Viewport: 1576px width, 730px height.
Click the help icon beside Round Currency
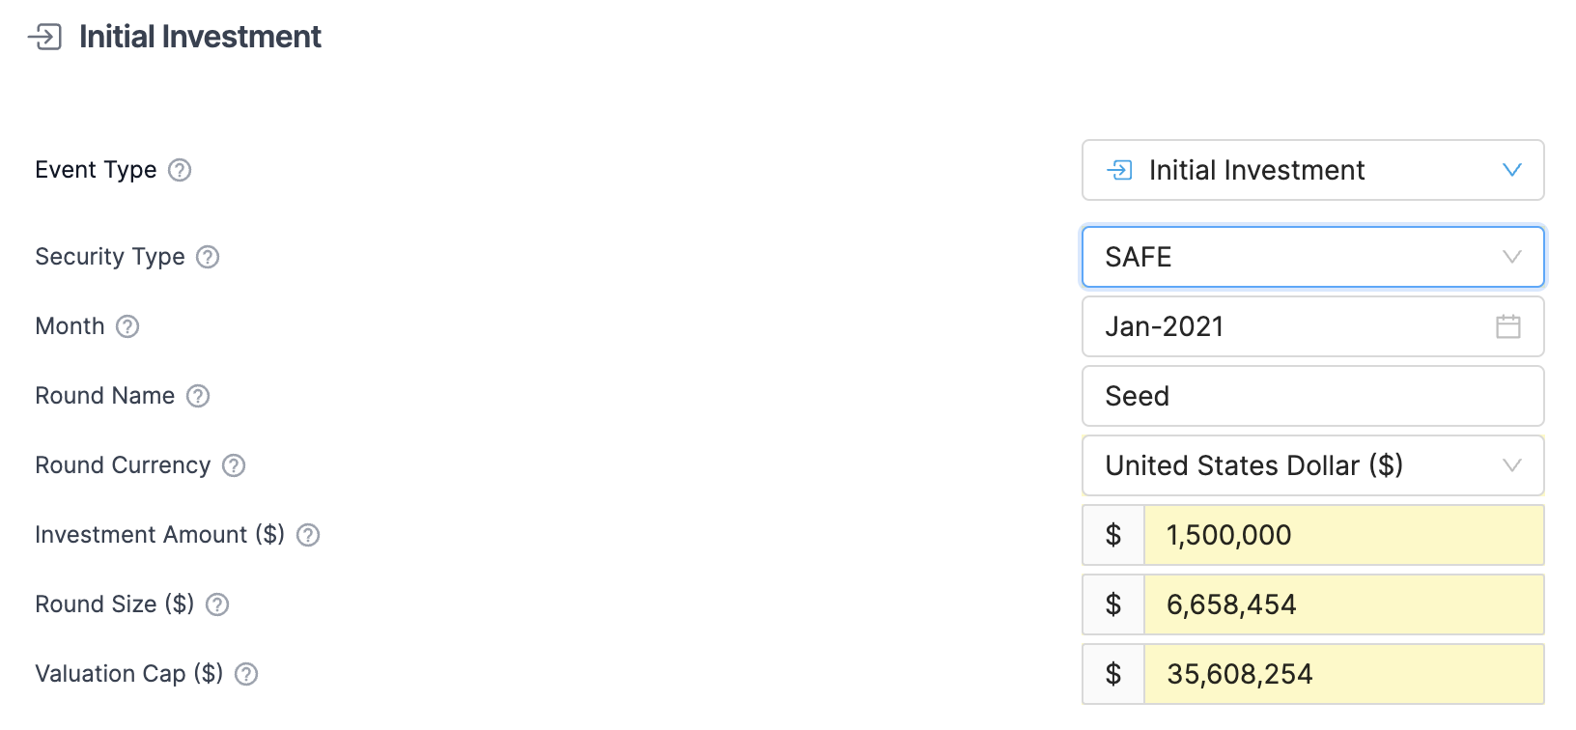tap(234, 465)
